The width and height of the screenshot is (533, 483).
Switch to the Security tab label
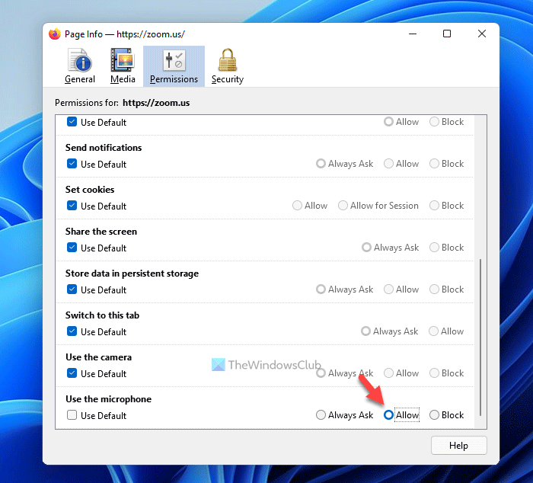228,79
